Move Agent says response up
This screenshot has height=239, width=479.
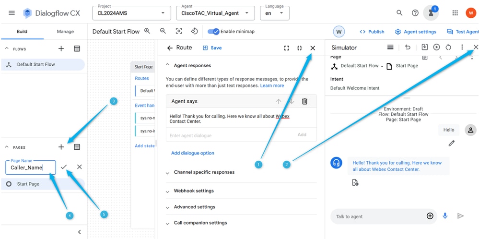point(278,101)
